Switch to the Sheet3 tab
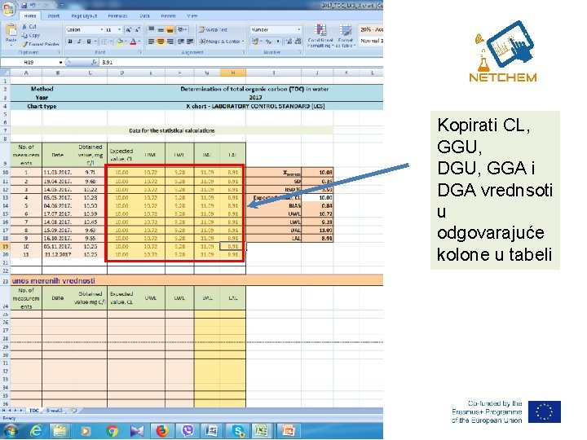 (55, 411)
